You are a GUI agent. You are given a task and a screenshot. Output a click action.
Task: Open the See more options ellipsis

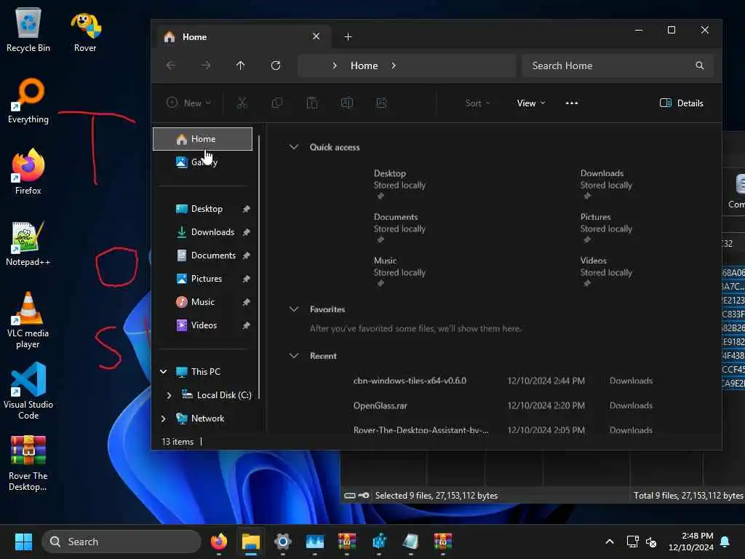click(x=572, y=103)
